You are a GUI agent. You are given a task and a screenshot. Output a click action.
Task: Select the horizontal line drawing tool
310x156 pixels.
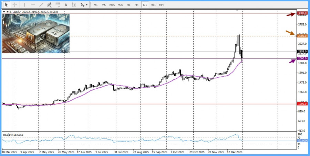click(33, 5)
